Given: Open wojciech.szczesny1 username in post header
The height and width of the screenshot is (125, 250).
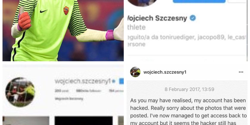Looking at the screenshot, I should [165, 72].
